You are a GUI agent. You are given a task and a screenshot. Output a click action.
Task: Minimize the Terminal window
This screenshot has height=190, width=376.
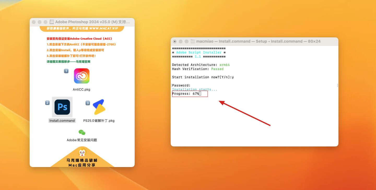pos(180,41)
